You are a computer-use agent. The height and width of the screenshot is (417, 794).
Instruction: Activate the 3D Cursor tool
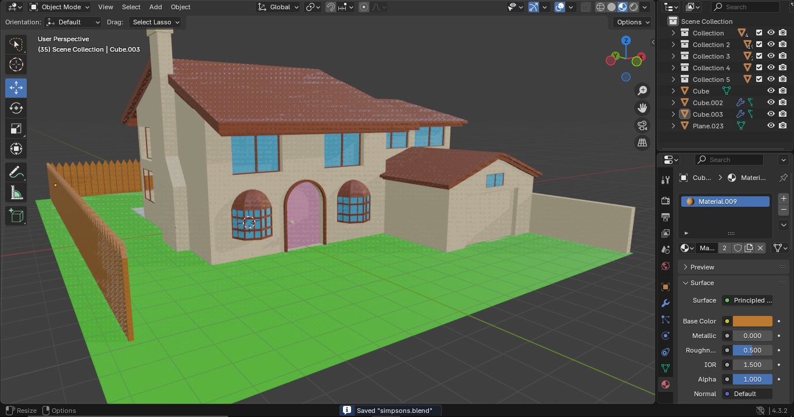[x=16, y=64]
